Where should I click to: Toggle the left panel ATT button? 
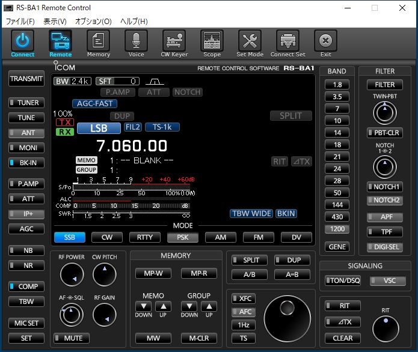click(26, 199)
